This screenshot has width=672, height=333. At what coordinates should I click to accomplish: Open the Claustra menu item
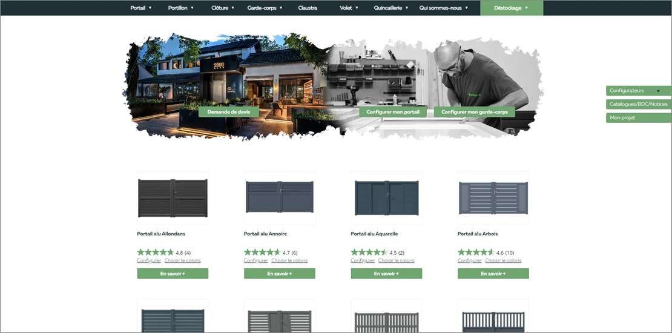point(308,8)
